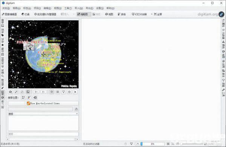This screenshot has height=147, width=226.
Task: Click the remove-region icon beside 搜索位置
Action: 35,98
